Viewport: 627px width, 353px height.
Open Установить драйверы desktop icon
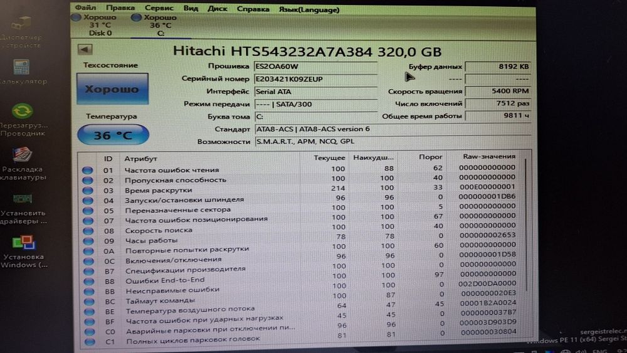[x=23, y=209]
